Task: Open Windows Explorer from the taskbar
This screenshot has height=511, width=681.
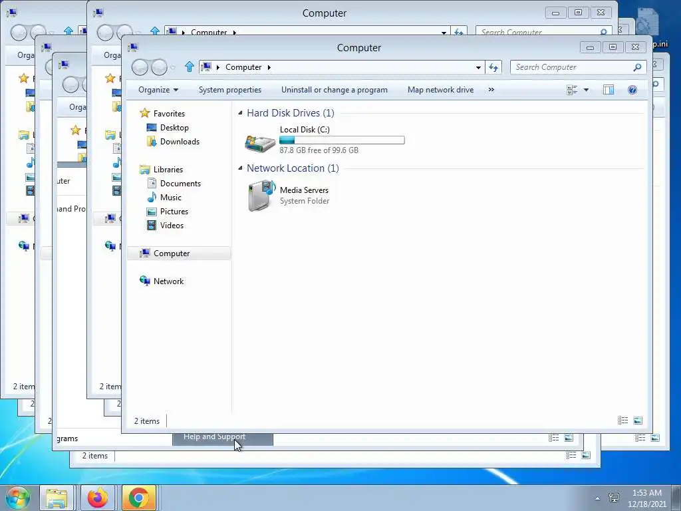Action: pyautogui.click(x=57, y=498)
